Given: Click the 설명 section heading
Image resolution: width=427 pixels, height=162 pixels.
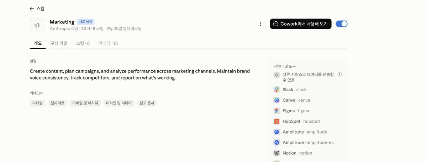Looking at the screenshot, I should 33,61.
